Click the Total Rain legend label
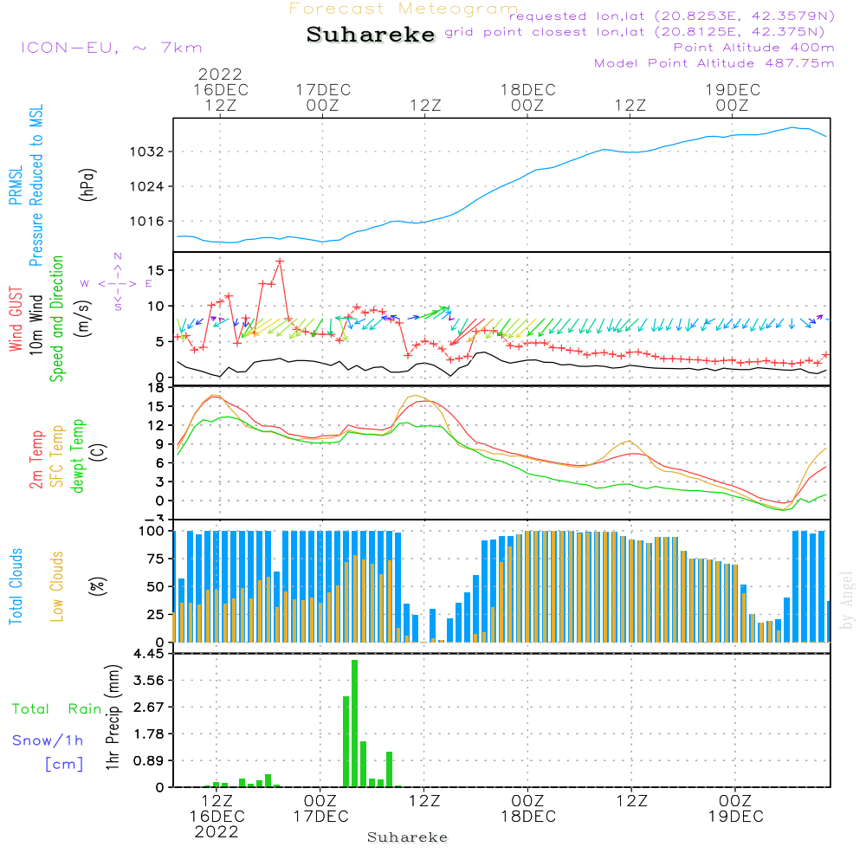Viewport: 866px width, 866px height. click(x=57, y=709)
